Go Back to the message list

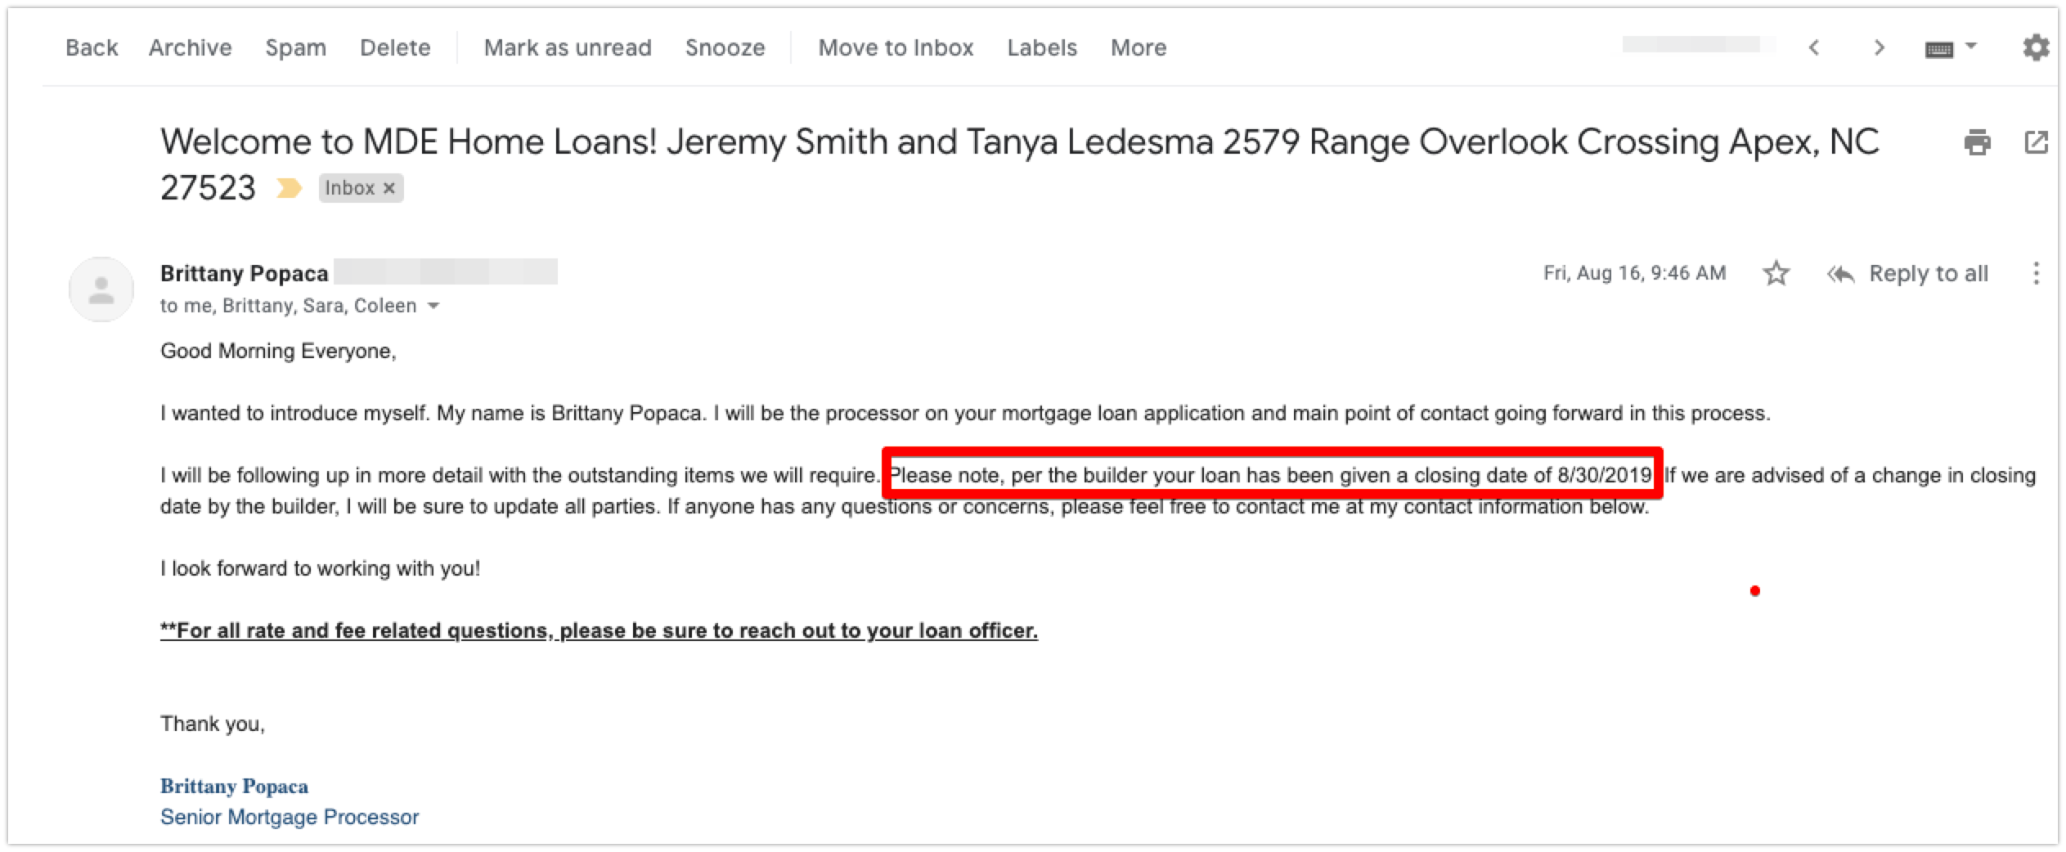[92, 47]
